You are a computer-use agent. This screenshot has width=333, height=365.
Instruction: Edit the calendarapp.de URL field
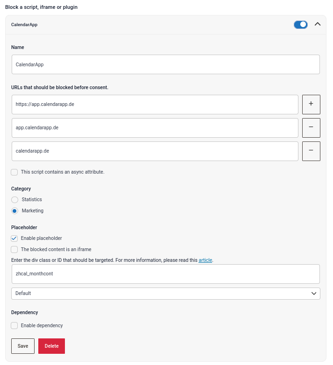point(155,151)
